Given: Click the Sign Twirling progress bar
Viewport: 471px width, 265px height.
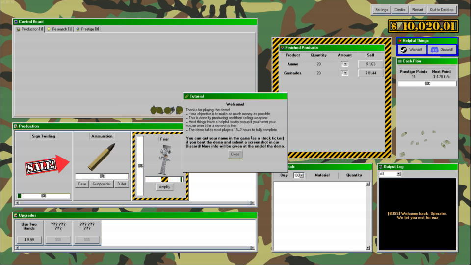Looking at the screenshot, I should 44,196.
